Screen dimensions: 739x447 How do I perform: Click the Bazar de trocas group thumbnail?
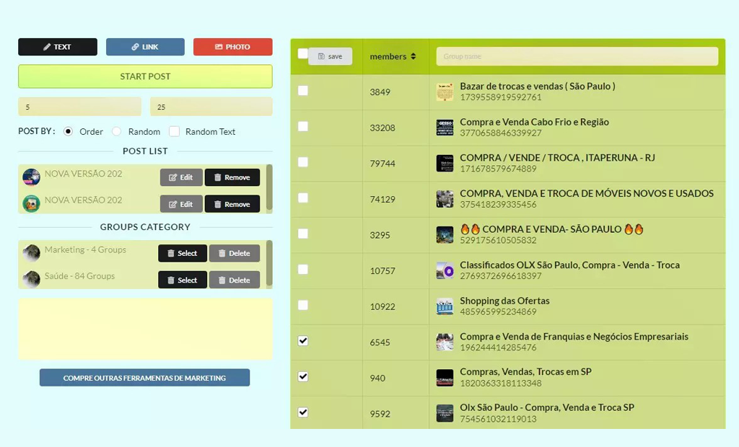[x=445, y=92]
